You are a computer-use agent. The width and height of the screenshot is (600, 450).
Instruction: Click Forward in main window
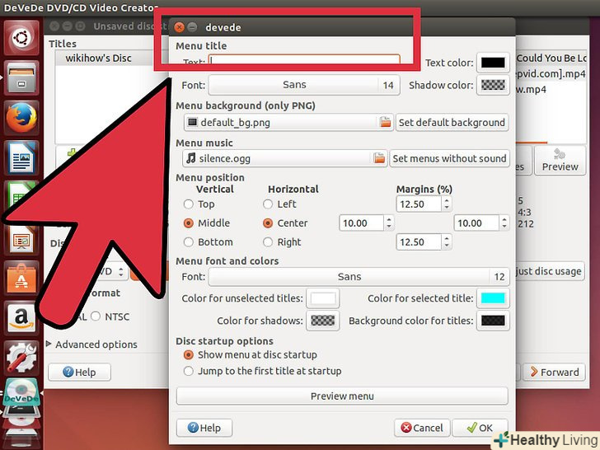(555, 372)
